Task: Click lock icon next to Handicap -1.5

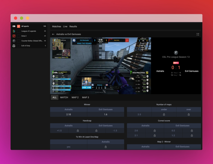Action: pos(96,131)
